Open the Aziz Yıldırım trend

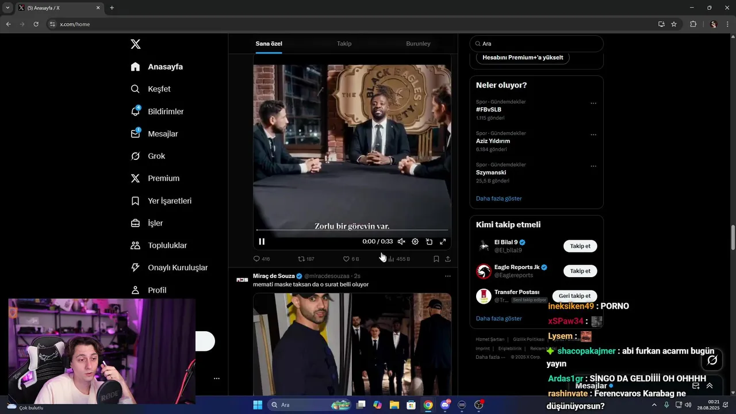(x=493, y=141)
